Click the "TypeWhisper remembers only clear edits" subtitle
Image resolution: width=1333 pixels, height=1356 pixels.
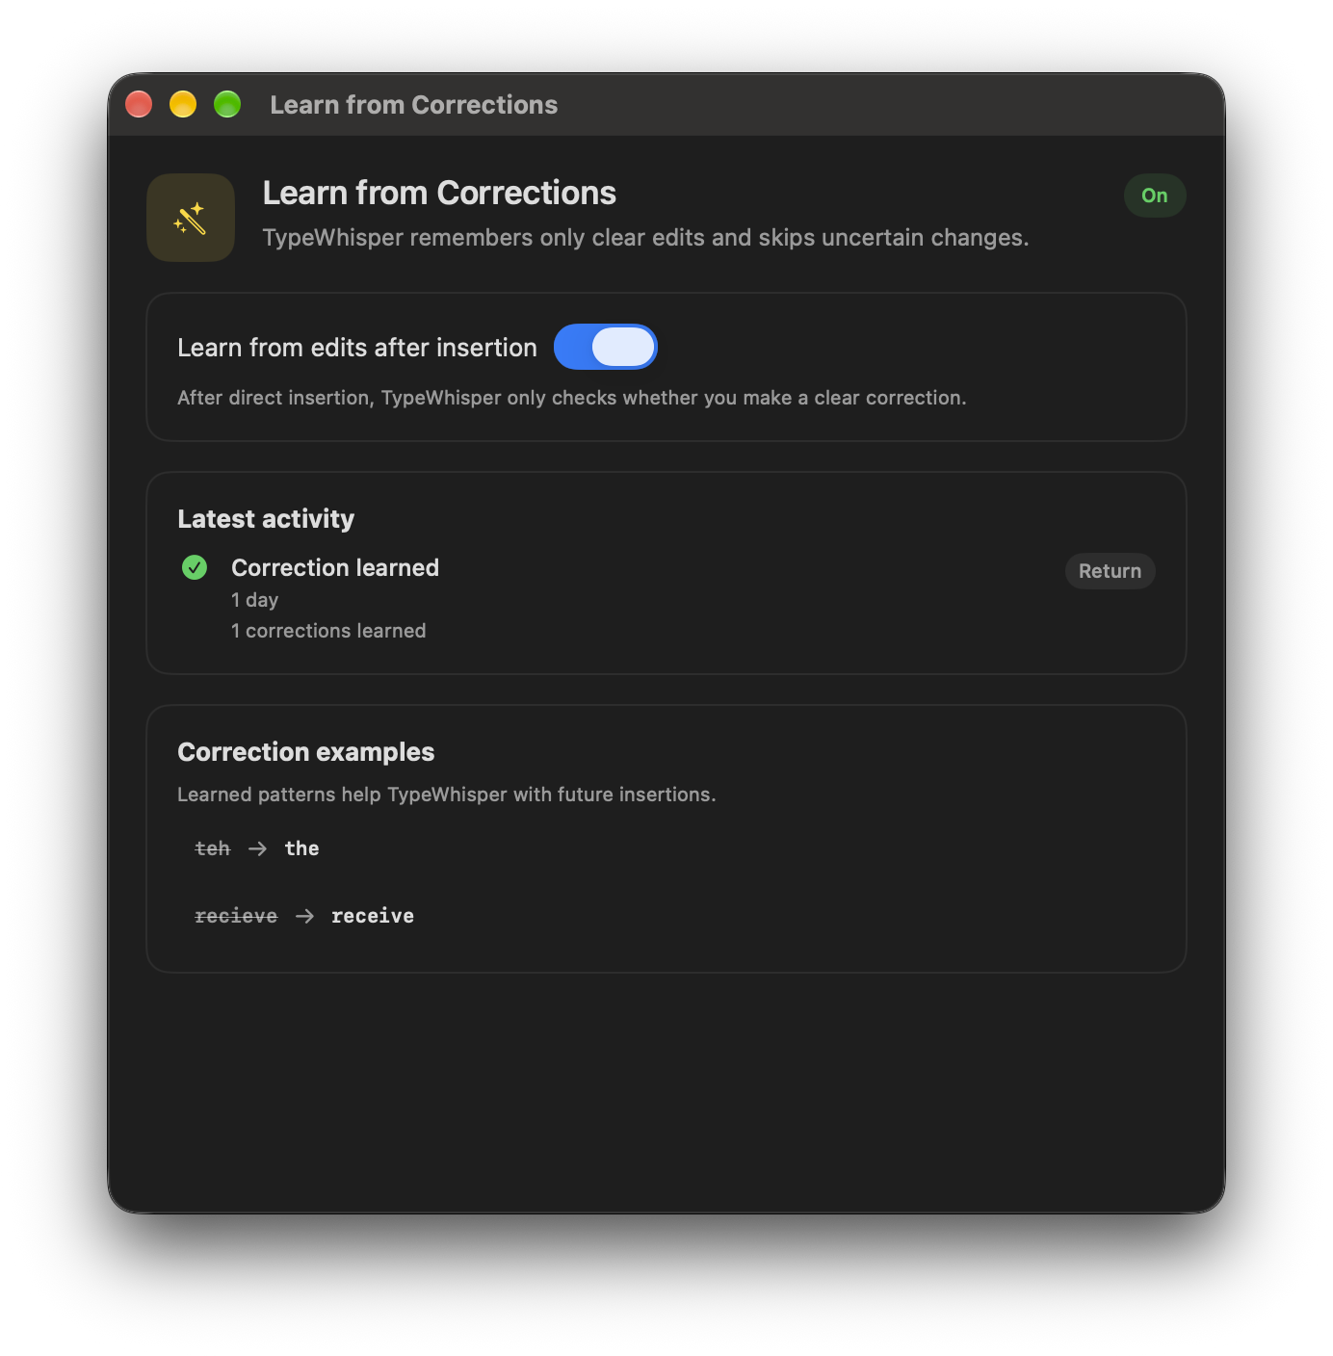[x=646, y=238]
